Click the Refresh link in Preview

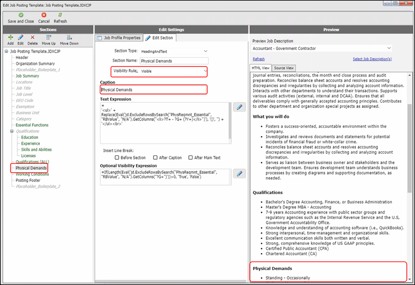(x=258, y=59)
